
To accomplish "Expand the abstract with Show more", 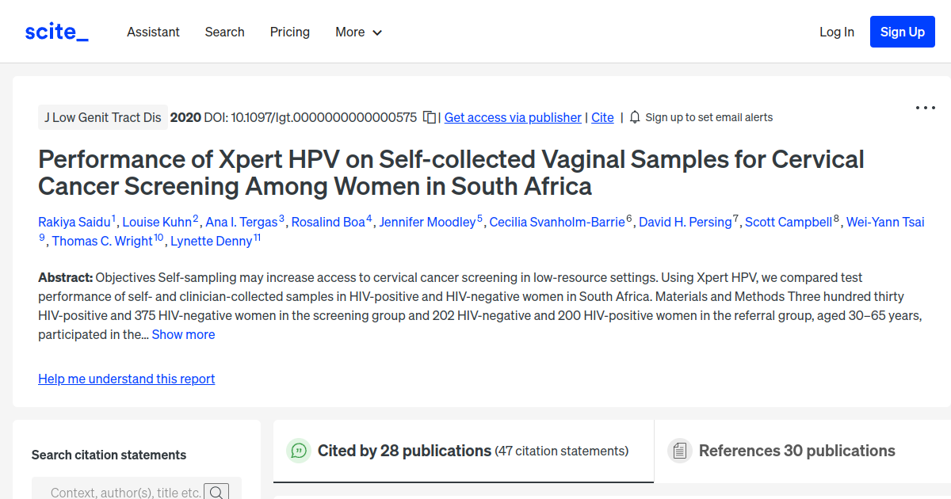I will point(183,334).
